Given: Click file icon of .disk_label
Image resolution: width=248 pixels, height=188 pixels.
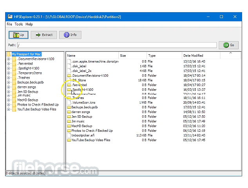Looking at the screenshot, I should [x=69, y=66].
